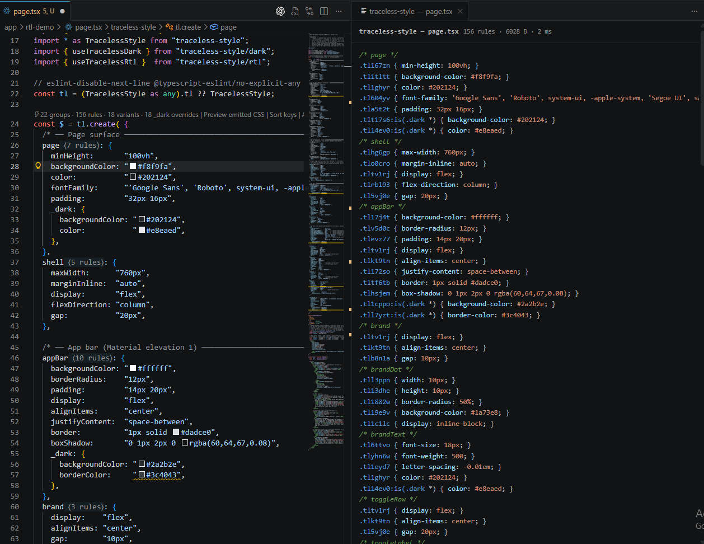Image resolution: width=704 pixels, height=544 pixels.
Task: Open color swatch for #3c4043 on line 57
Action: [142, 475]
